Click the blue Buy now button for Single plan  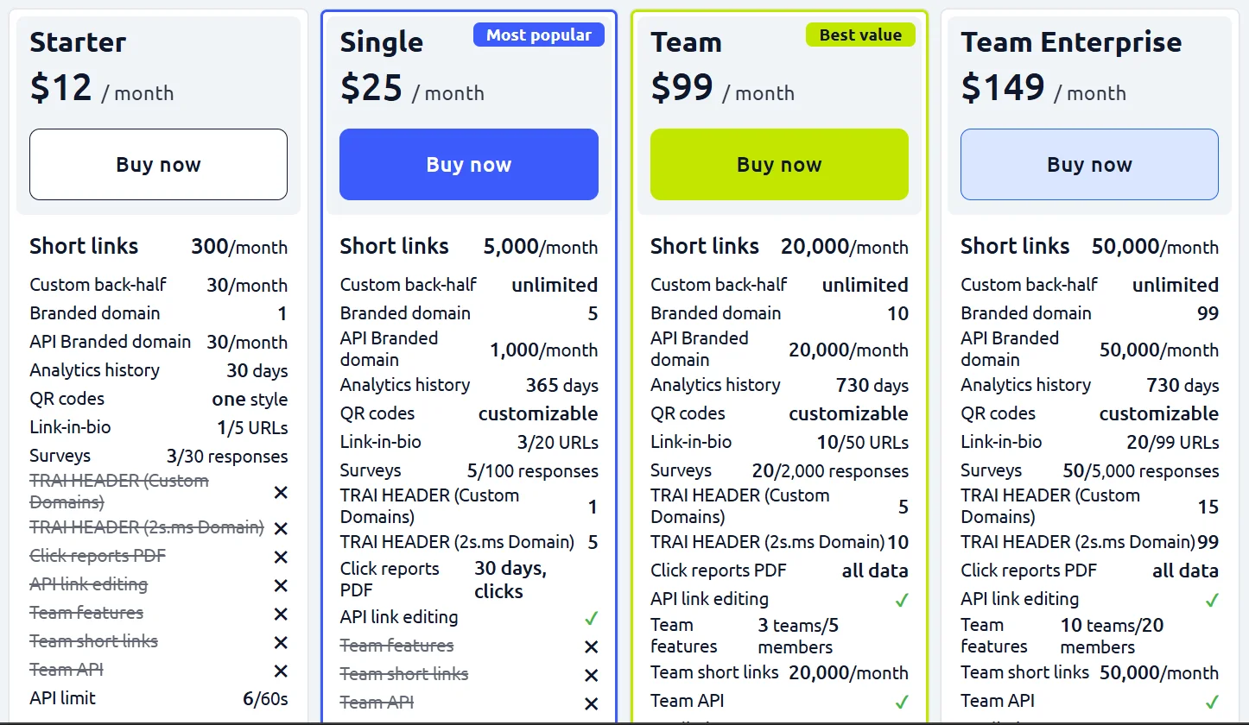[x=468, y=165]
